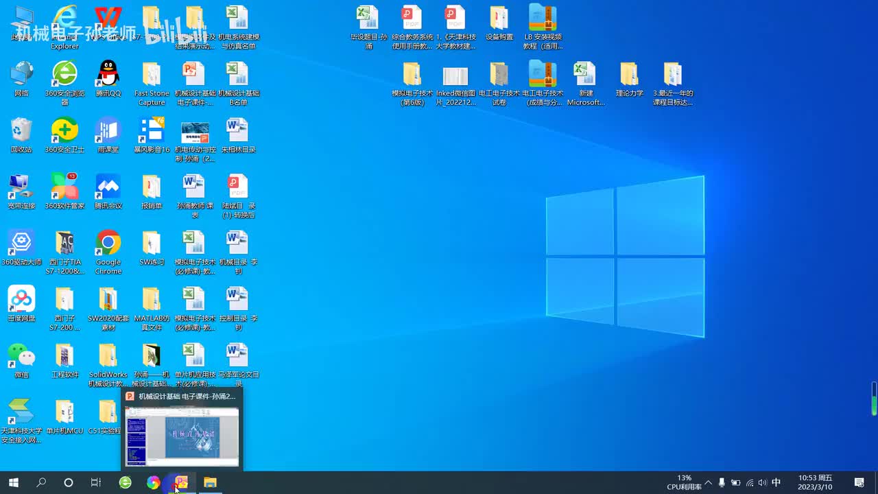Launch Google Chrome from the desktop

click(x=108, y=252)
